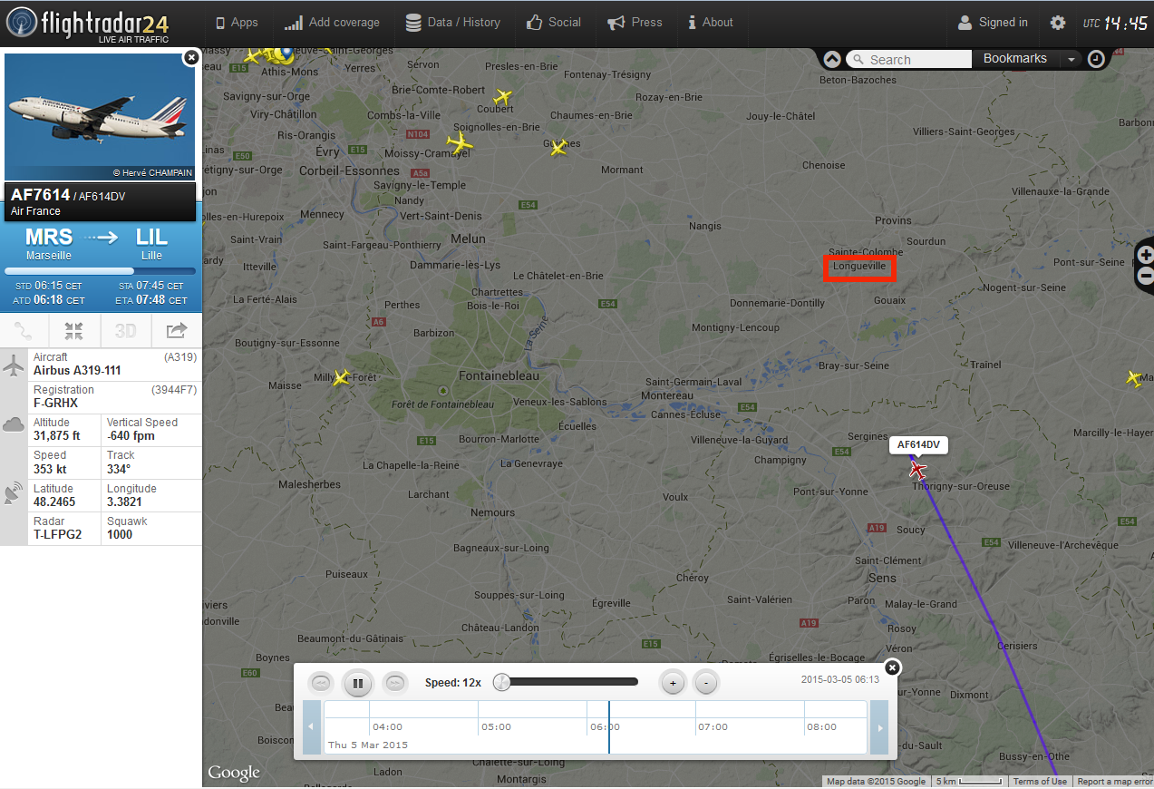Image resolution: width=1154 pixels, height=789 pixels.
Task: Select the red AF614DV aircraft on map
Action: pos(917,470)
